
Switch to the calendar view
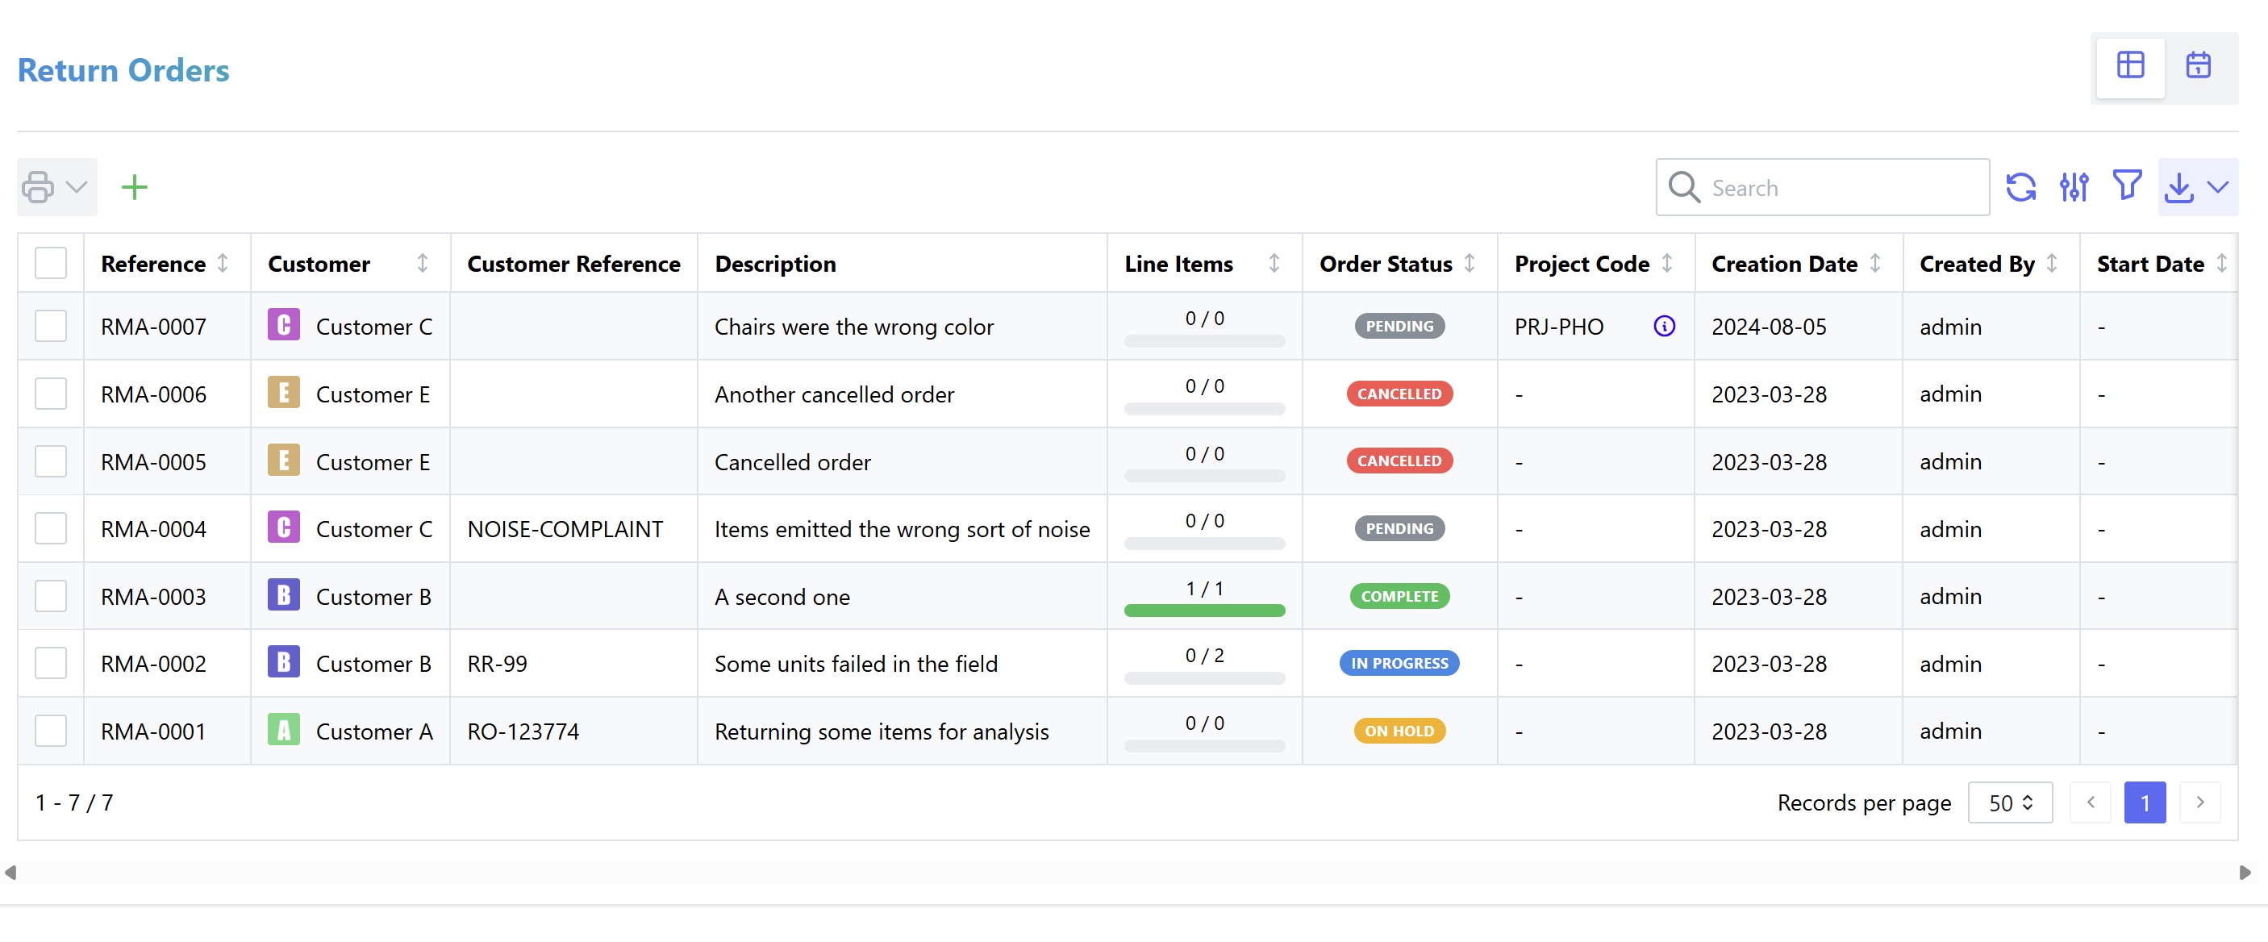(x=2198, y=65)
